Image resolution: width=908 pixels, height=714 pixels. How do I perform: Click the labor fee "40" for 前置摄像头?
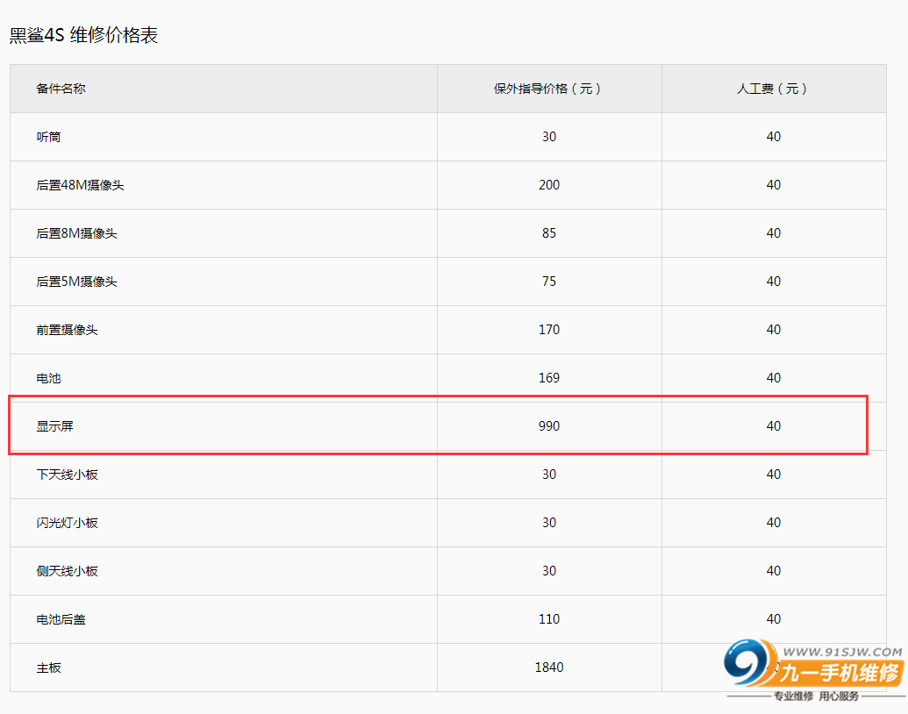[774, 330]
